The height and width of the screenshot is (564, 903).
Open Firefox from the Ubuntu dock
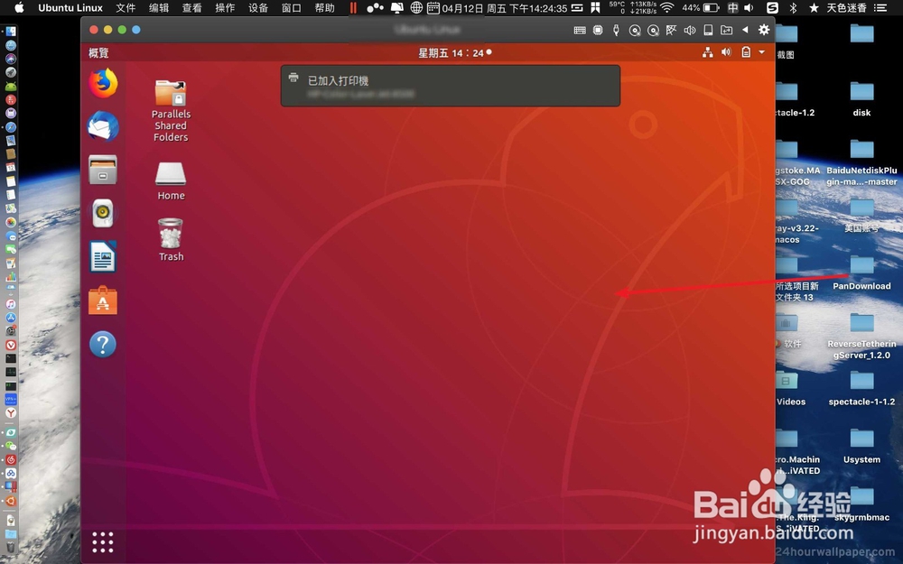pos(103,83)
